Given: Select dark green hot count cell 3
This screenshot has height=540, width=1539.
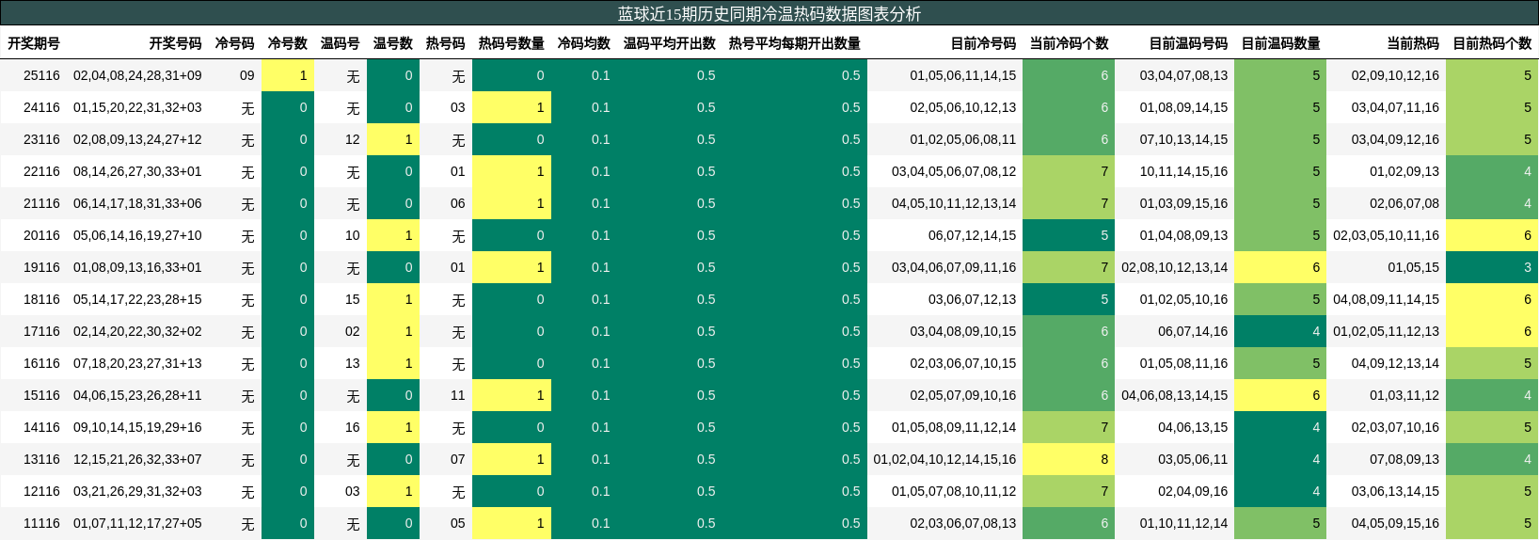Looking at the screenshot, I should point(1492,267).
